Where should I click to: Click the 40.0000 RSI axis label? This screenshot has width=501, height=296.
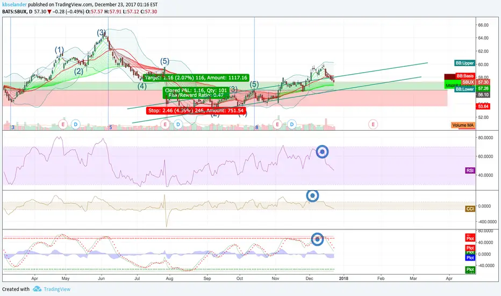(x=485, y=175)
